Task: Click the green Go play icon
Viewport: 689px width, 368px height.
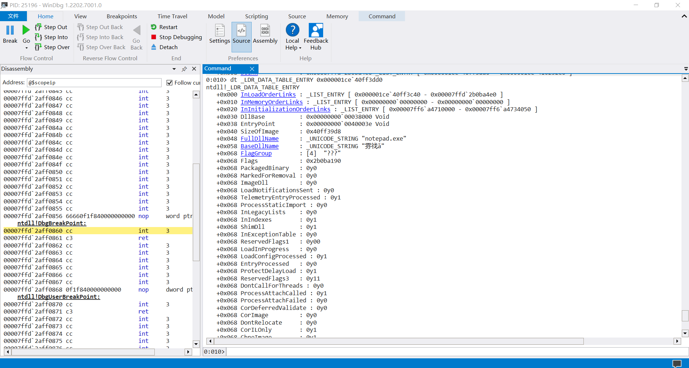Action: [x=26, y=30]
